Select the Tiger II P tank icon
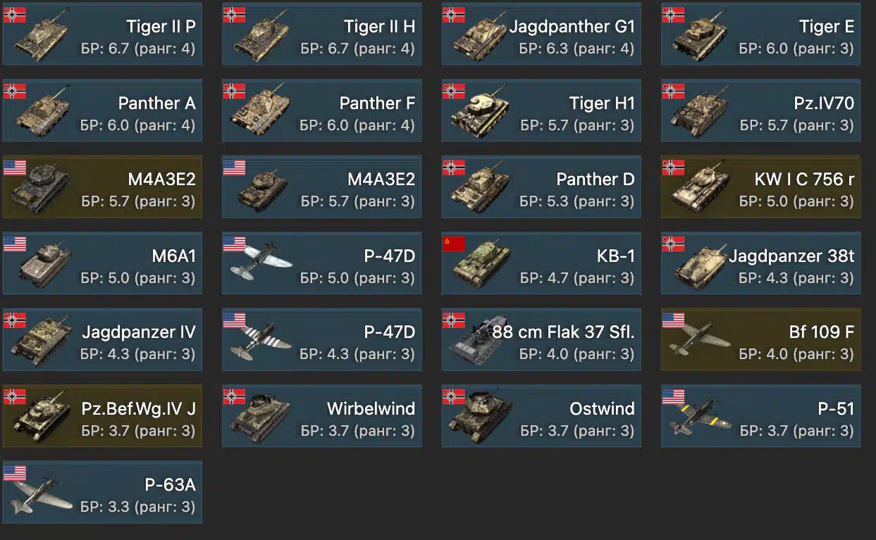 (42, 37)
